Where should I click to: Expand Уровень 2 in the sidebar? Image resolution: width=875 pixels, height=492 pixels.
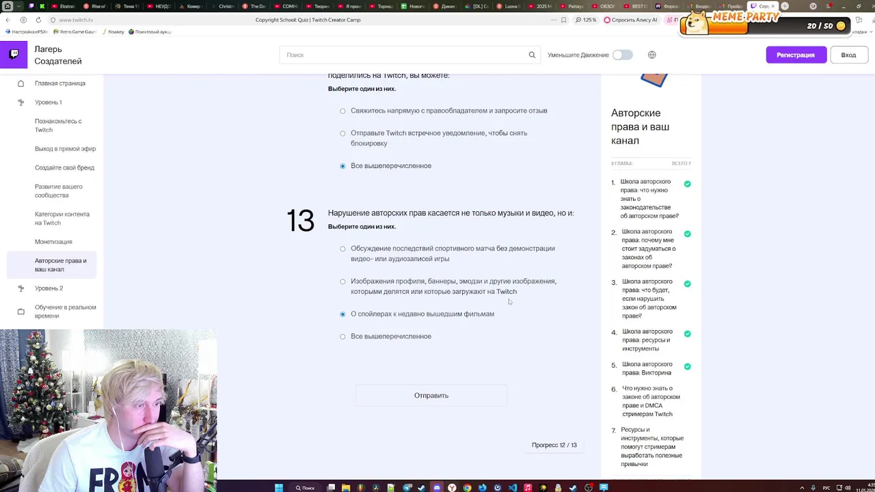[x=49, y=288]
